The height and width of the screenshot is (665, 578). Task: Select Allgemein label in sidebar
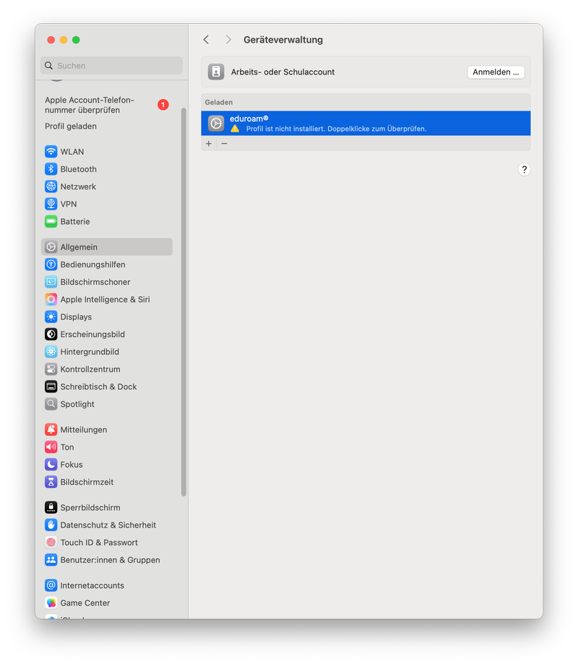[x=79, y=246]
